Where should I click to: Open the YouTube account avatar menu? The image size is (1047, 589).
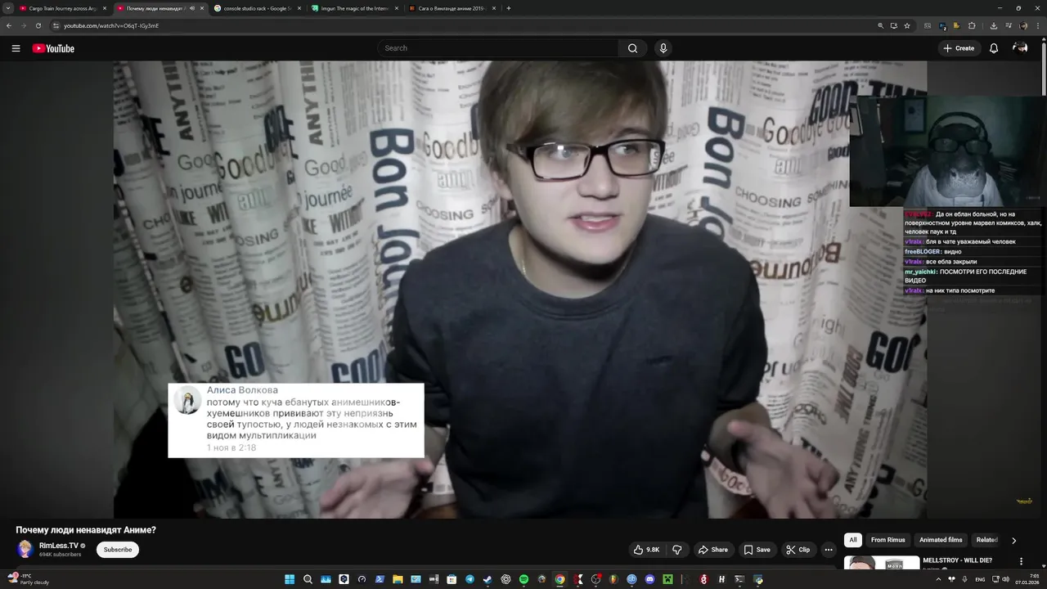coord(1020,48)
